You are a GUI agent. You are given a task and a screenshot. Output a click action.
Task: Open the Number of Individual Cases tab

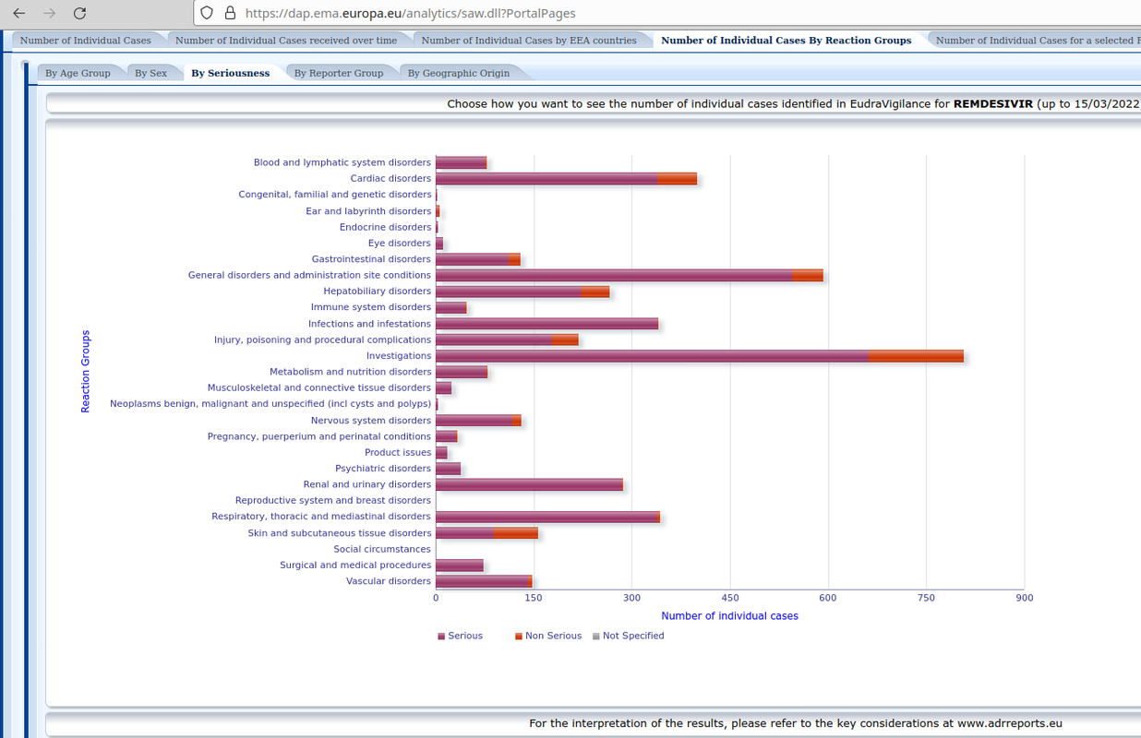click(85, 40)
